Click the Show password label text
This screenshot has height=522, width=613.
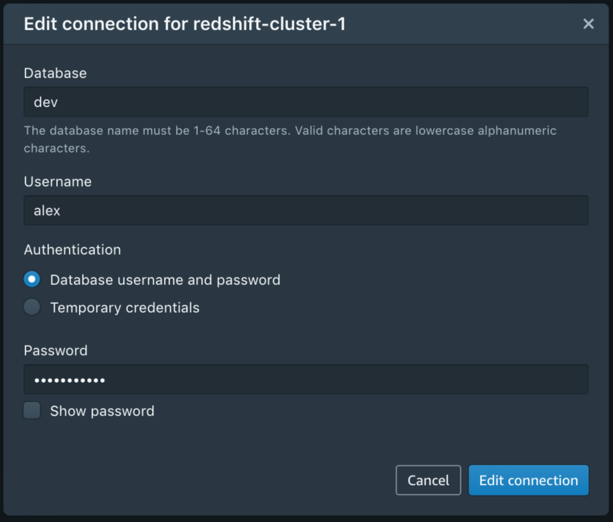point(102,411)
